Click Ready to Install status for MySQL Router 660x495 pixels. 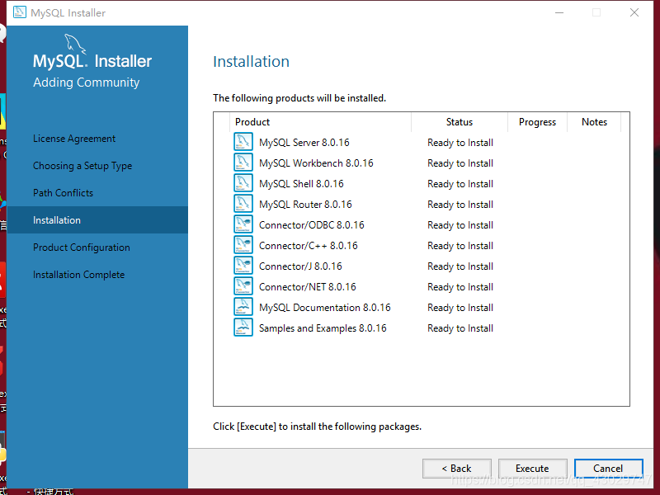[460, 205]
